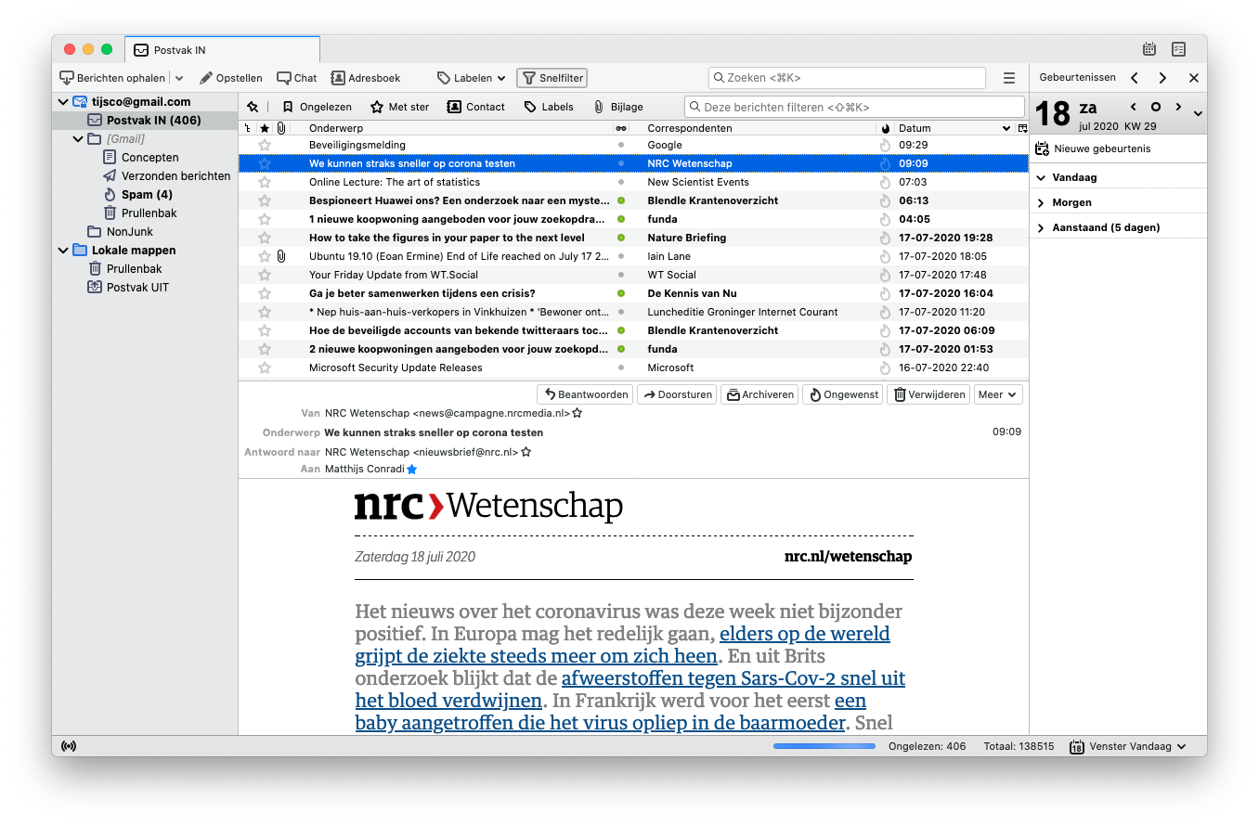This screenshot has height=825, width=1259.
Task: Open the Meer actions dropdown
Action: tap(998, 394)
